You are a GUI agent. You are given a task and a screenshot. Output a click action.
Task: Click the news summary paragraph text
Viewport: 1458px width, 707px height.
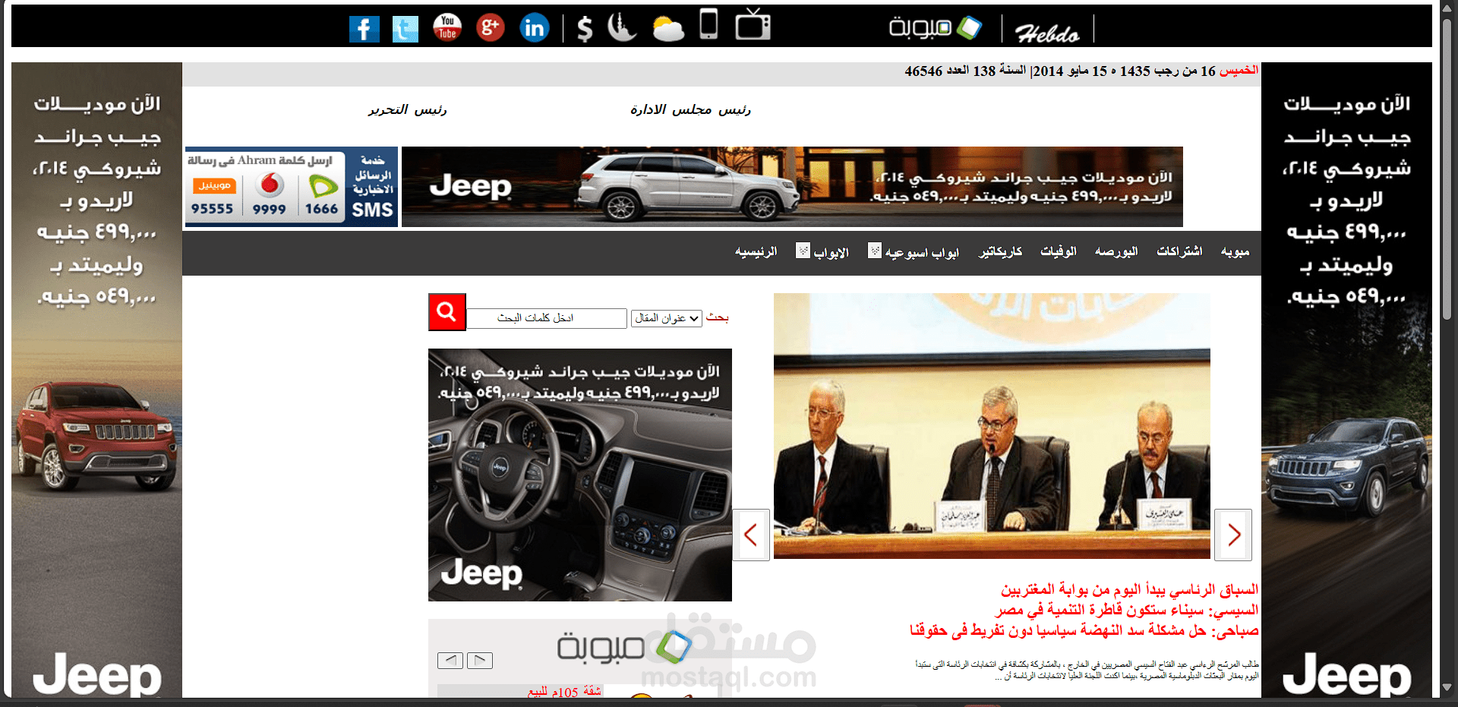[1087, 670]
